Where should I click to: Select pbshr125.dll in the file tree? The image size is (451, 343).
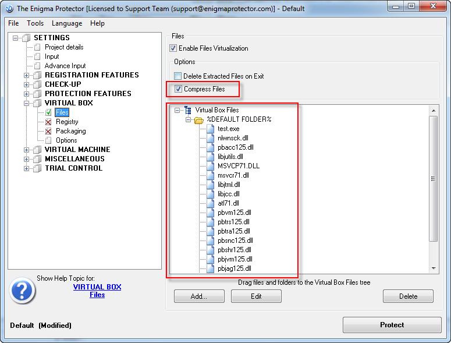tap(235, 250)
